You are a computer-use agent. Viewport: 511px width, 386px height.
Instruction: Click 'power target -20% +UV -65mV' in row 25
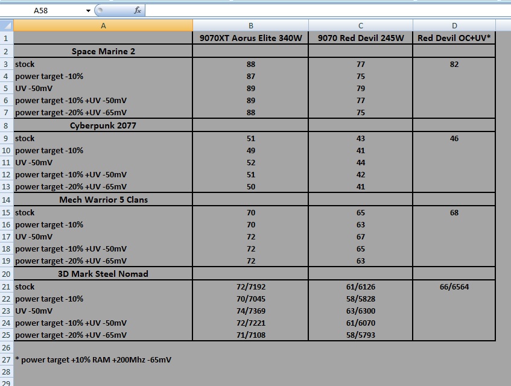[x=71, y=335]
